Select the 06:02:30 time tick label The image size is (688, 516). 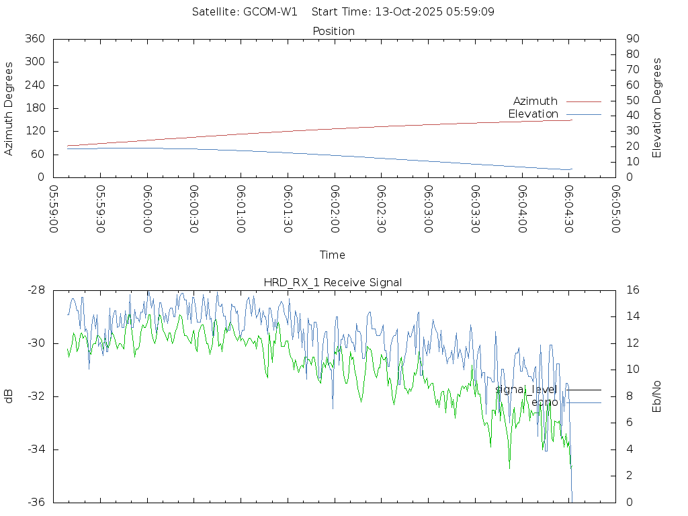click(382, 210)
